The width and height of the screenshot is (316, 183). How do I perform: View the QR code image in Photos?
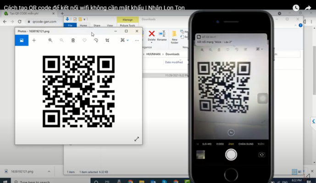coord(78,91)
